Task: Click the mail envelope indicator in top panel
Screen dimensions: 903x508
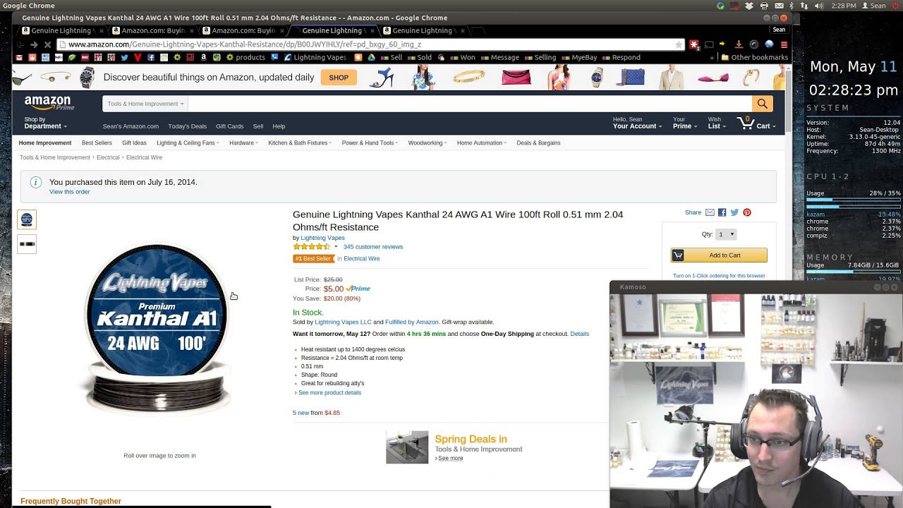Action: (778, 6)
